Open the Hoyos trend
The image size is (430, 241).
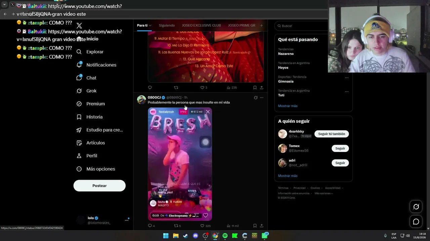coord(283,68)
